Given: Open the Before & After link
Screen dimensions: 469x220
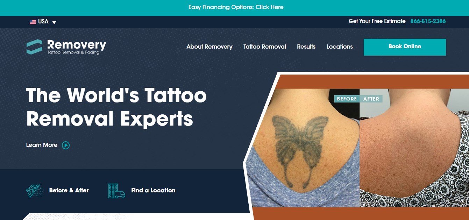Looking at the screenshot, I should click(69, 191).
